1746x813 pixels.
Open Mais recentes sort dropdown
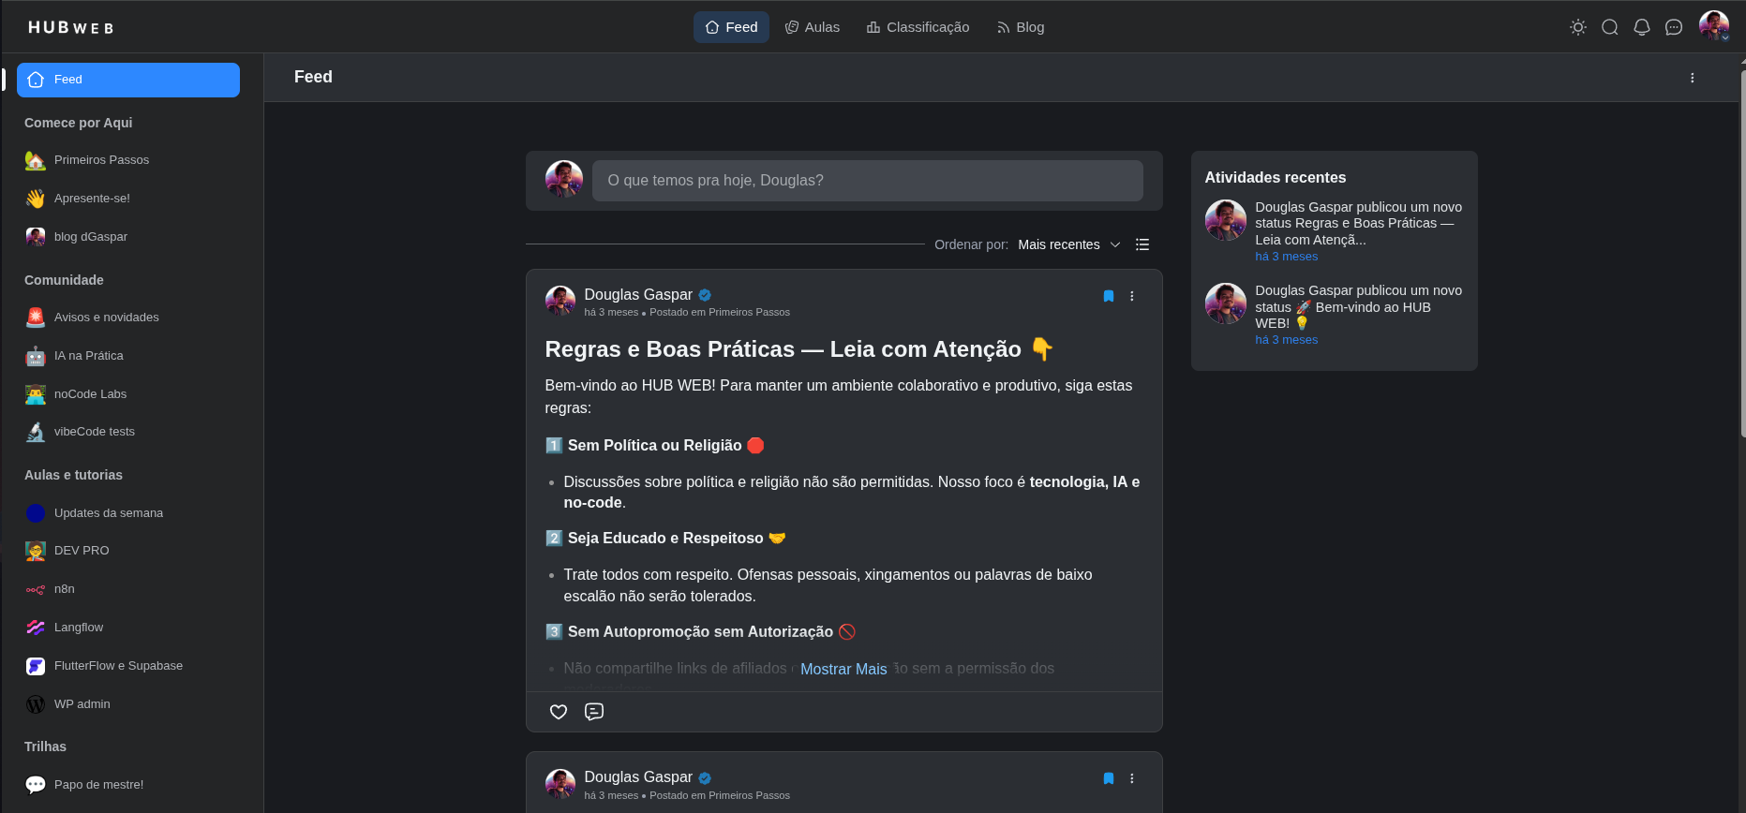1068,244
